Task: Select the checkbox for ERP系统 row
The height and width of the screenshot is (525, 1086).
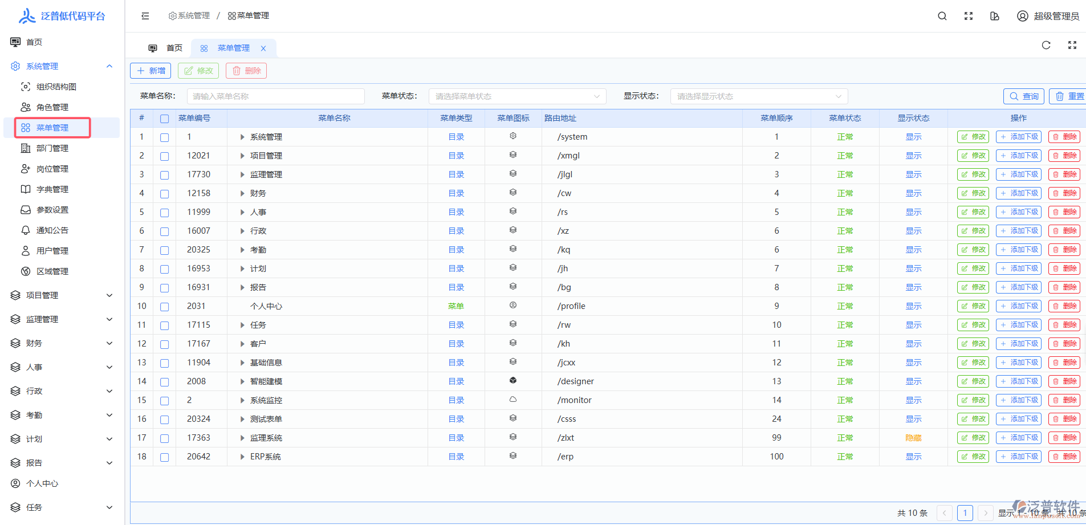Action: (165, 457)
